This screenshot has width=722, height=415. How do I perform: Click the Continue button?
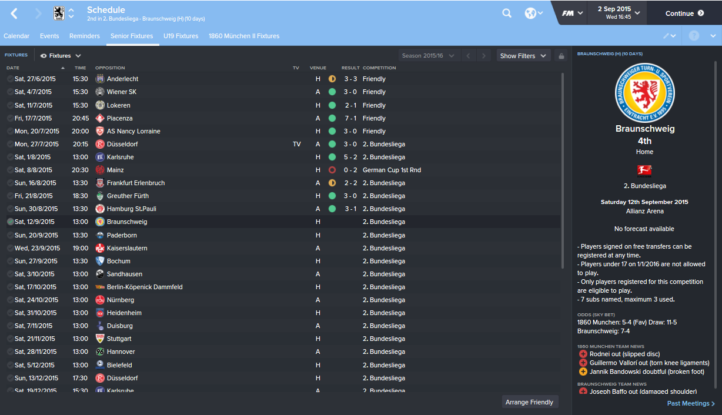(684, 13)
